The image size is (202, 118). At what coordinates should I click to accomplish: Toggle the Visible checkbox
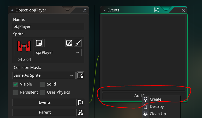point(16,84)
